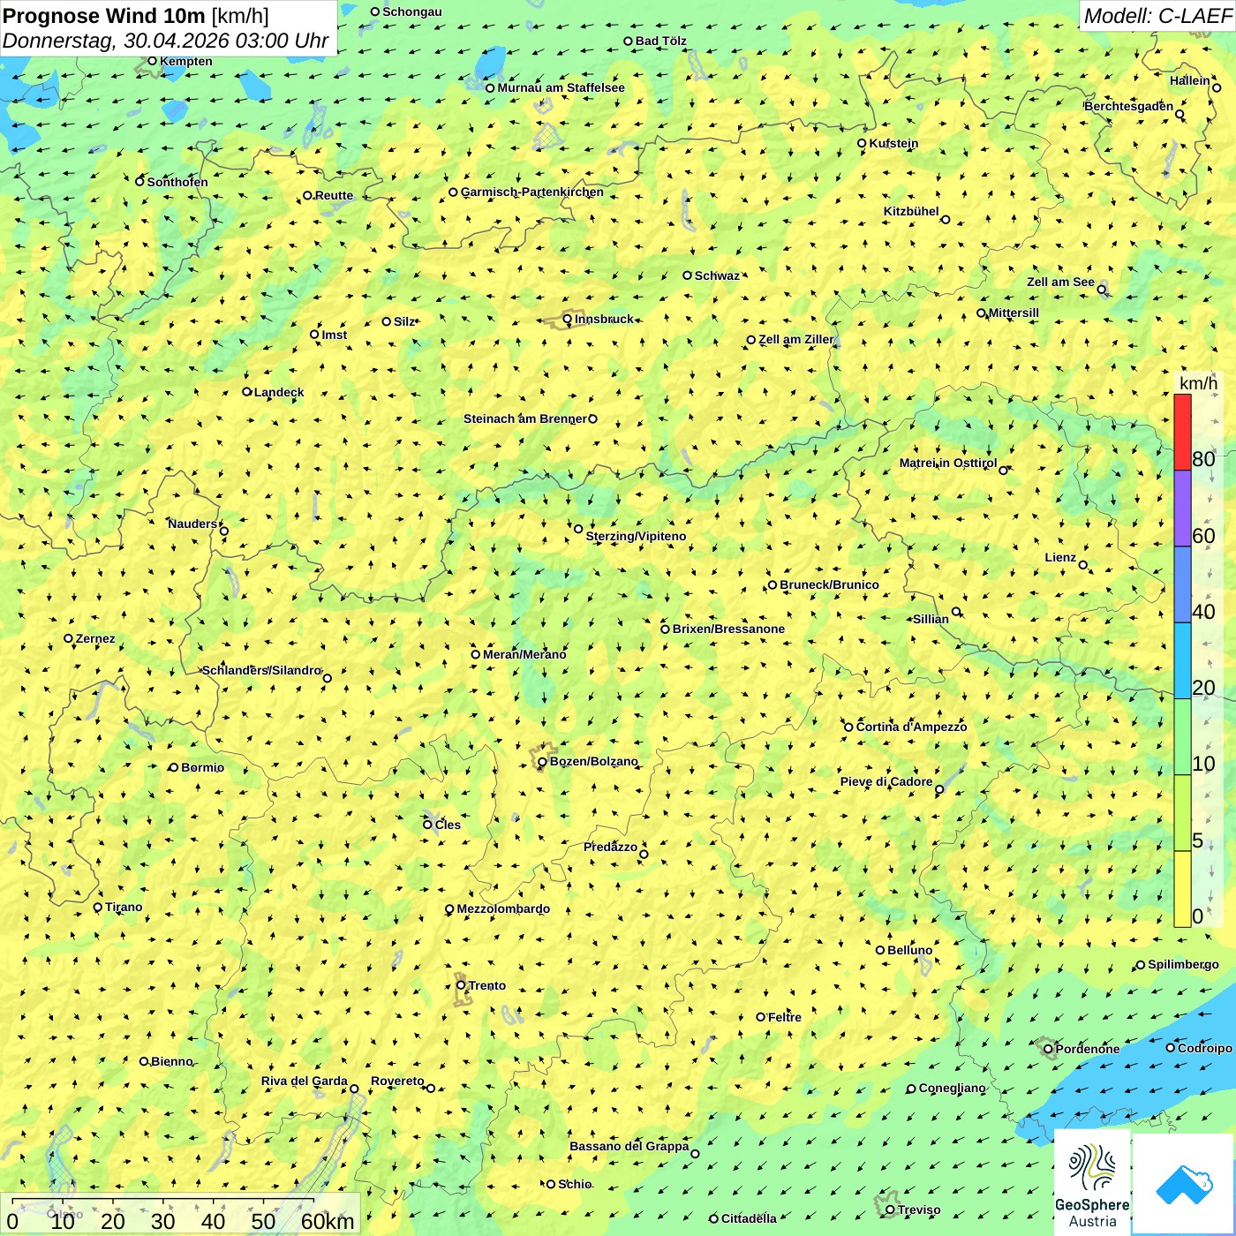This screenshot has width=1236, height=1236.
Task: Click the Innsbruck city marker
Action: (x=568, y=320)
